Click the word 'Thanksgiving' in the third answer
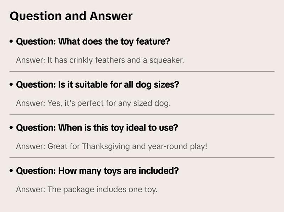Screen dimensions: 284x212 pyautogui.click(x=105, y=146)
